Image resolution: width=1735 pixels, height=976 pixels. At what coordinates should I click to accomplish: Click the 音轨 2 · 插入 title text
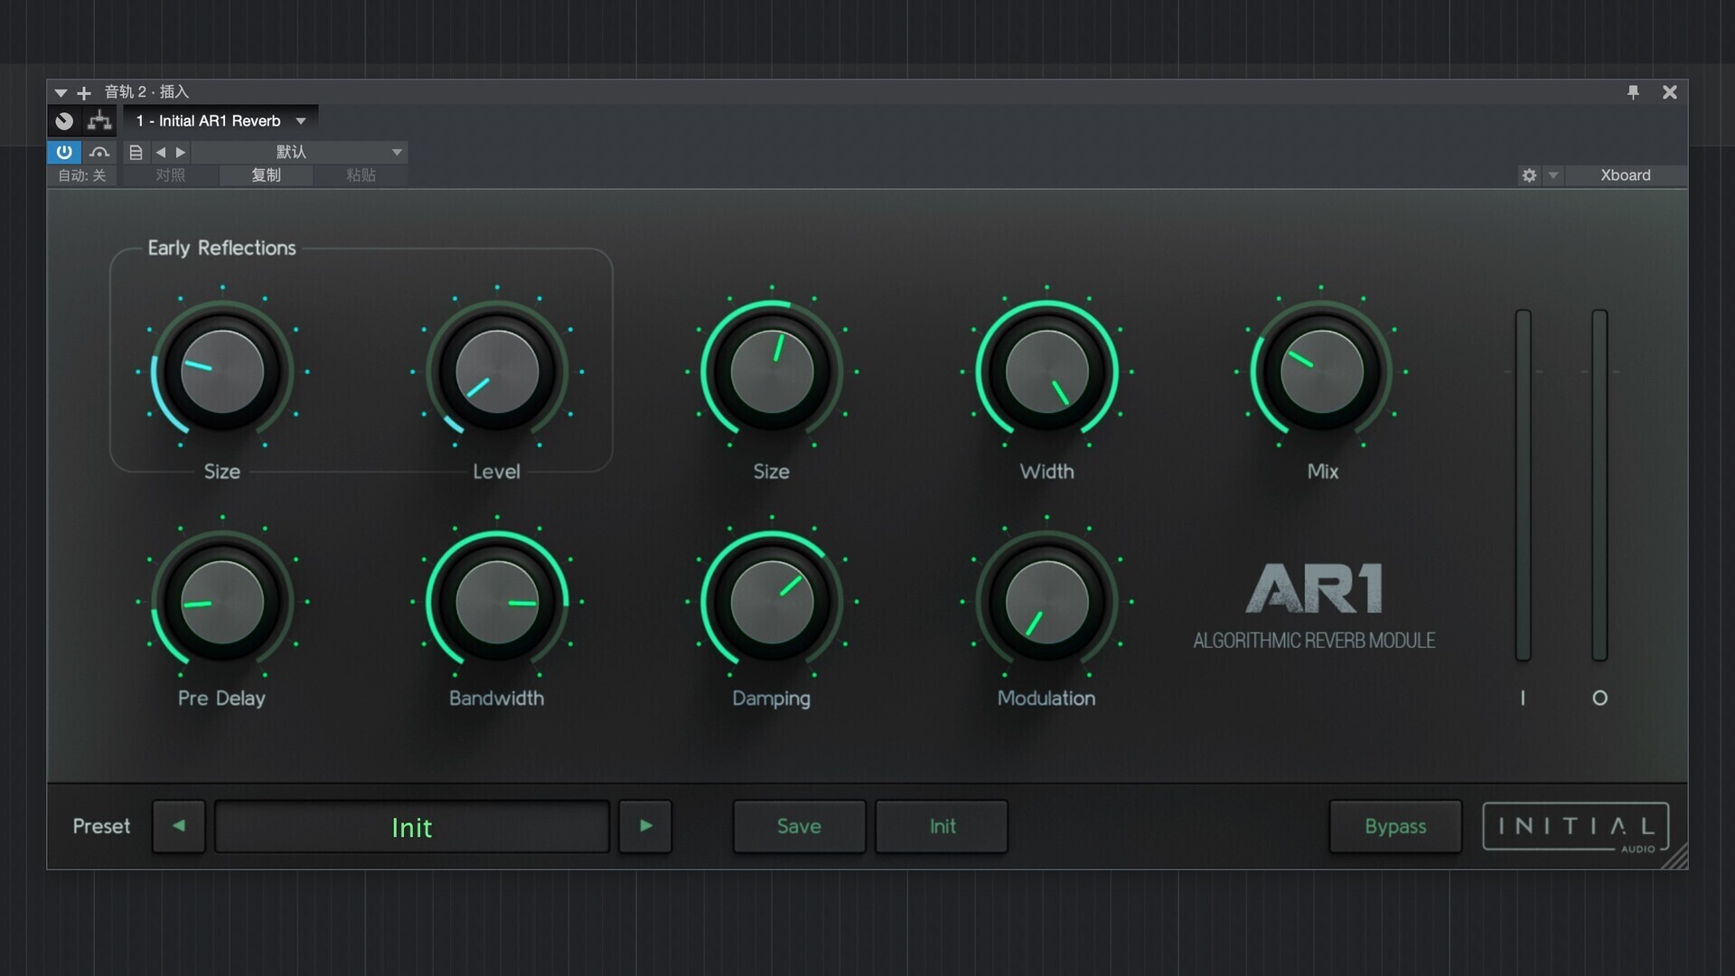(146, 92)
